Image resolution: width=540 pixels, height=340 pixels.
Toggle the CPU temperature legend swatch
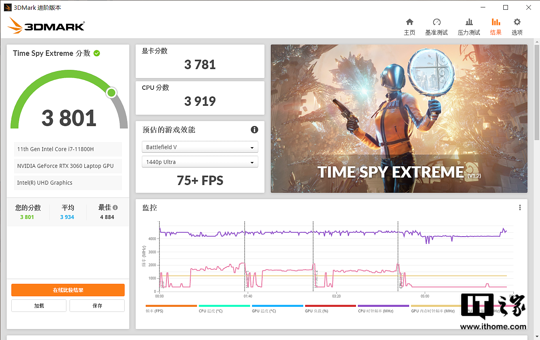click(x=224, y=306)
